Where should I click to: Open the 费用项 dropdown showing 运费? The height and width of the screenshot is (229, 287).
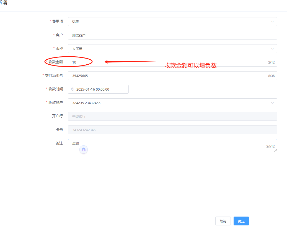click(172, 22)
